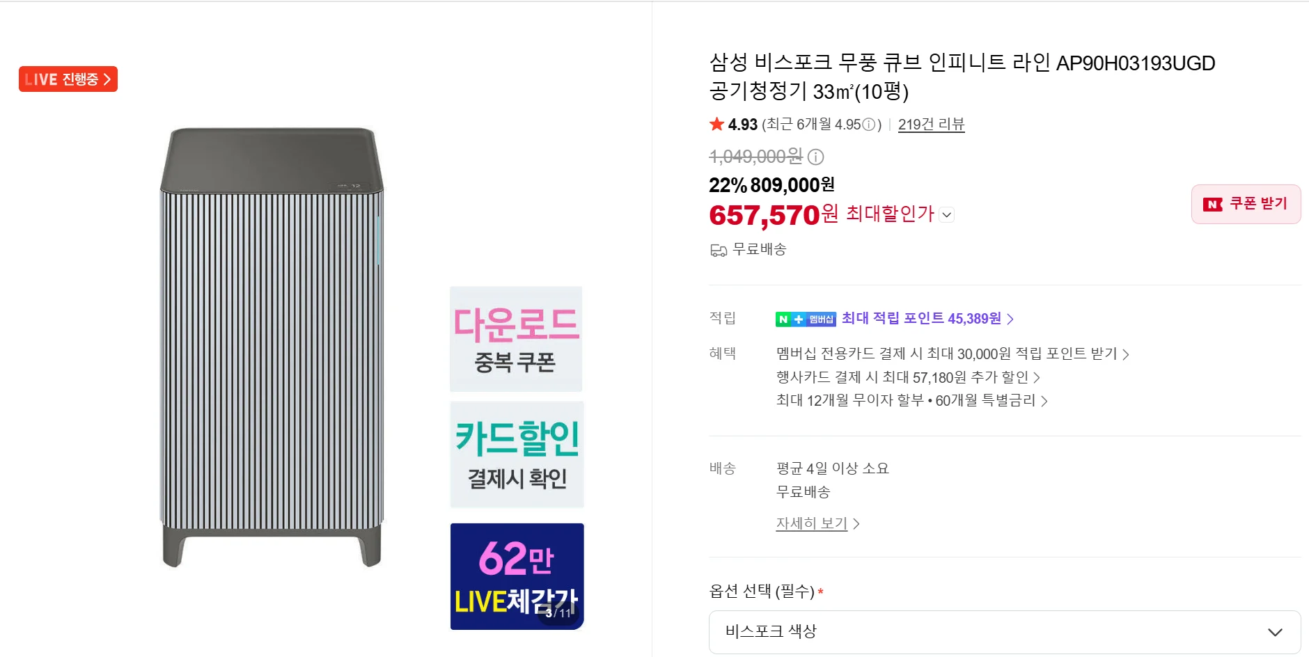Open 멤버십 전용카드 30,000원 적립 benefit
The width and height of the screenshot is (1309, 657).
pos(953,354)
